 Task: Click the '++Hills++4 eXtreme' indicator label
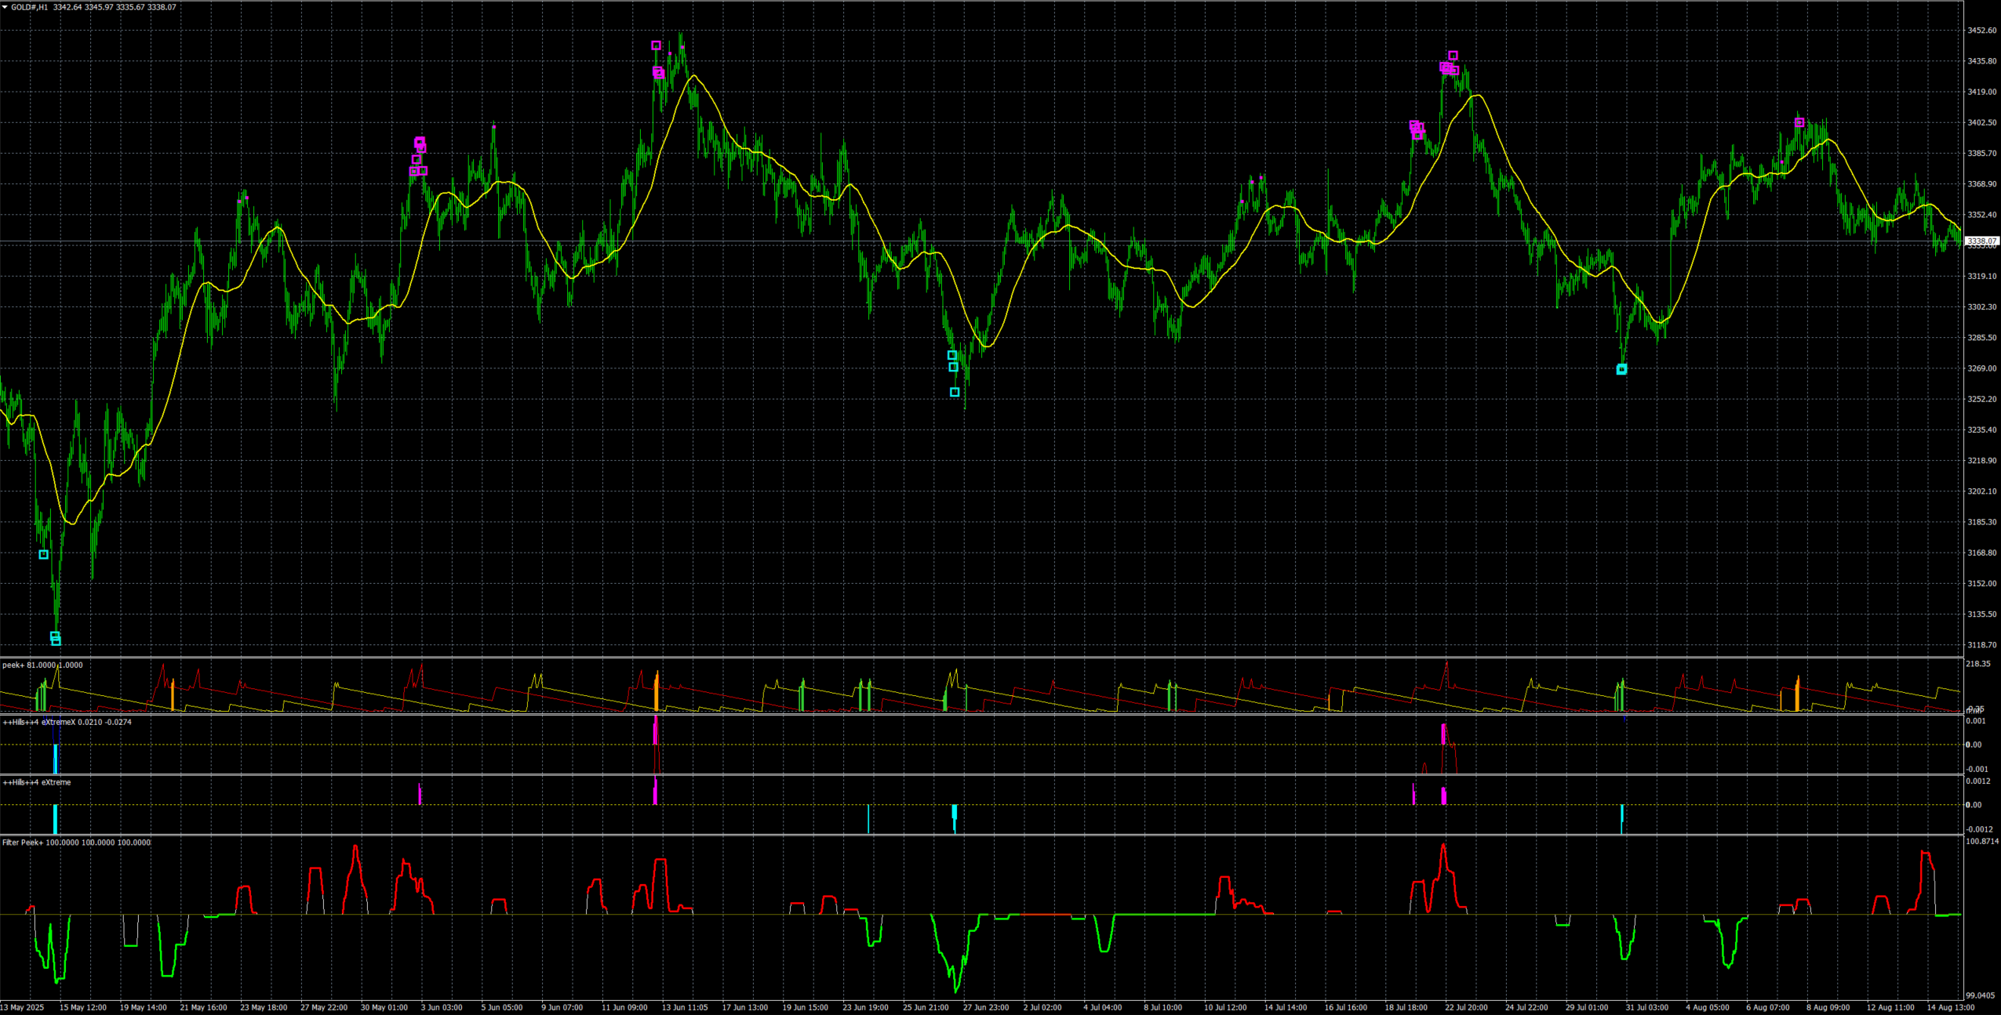(x=37, y=782)
